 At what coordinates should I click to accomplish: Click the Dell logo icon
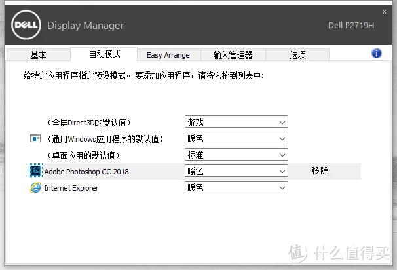pyautogui.click(x=26, y=25)
